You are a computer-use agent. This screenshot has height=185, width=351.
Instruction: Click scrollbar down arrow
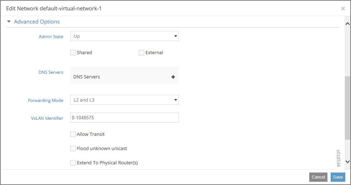347,161
